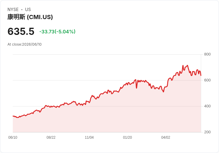Click the 11/04 date label on the axis
Screen dimensions: 219x153
click(x=89, y=137)
